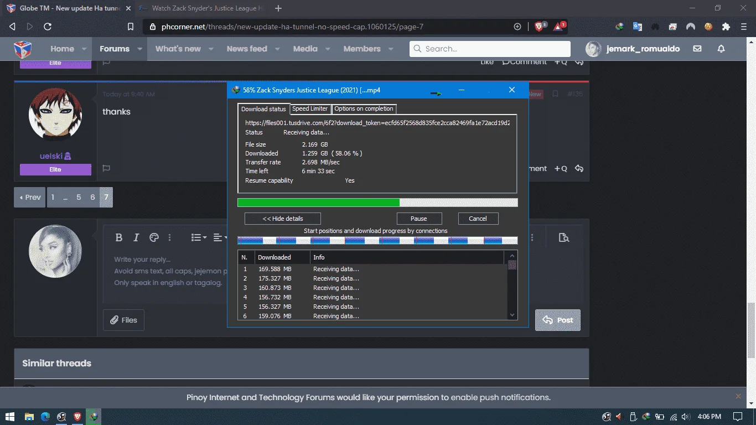
Task: Open the Brave browser taskbar icon
Action: coord(77,416)
